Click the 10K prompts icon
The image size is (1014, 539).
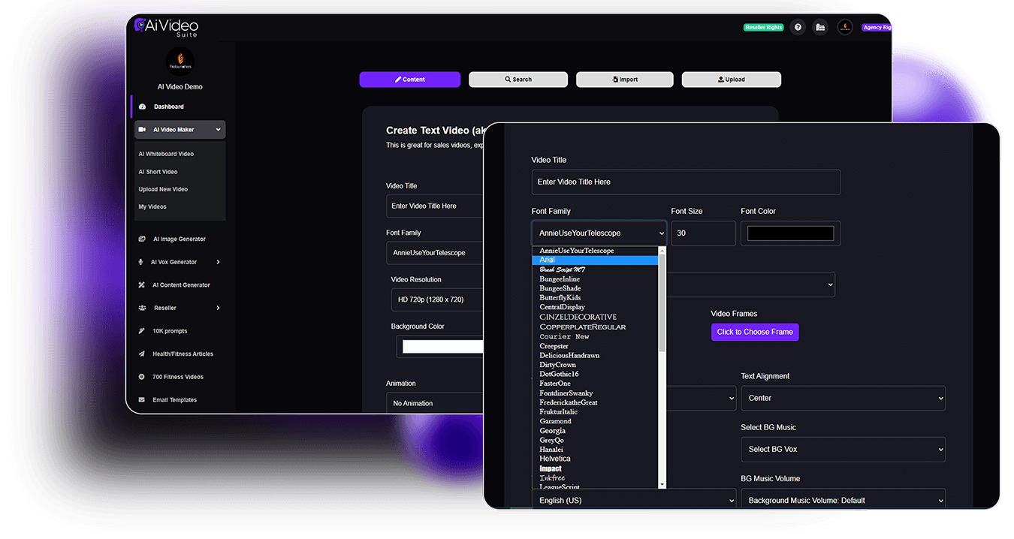click(x=142, y=331)
